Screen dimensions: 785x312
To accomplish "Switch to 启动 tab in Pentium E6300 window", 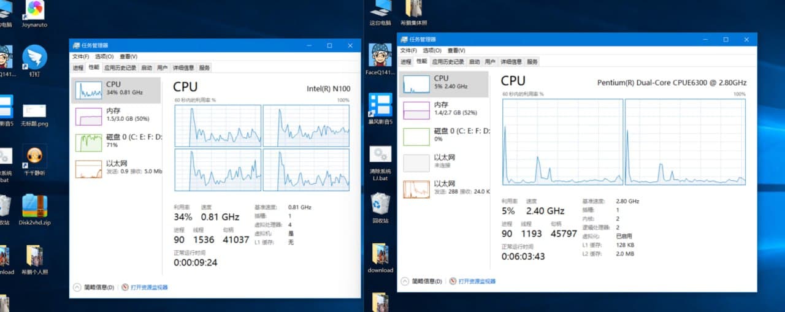I will 475,61.
